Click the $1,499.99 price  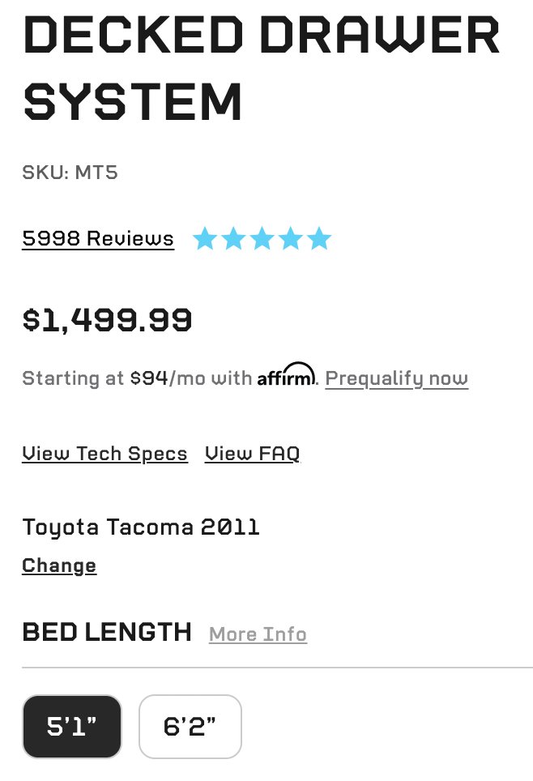tap(107, 320)
